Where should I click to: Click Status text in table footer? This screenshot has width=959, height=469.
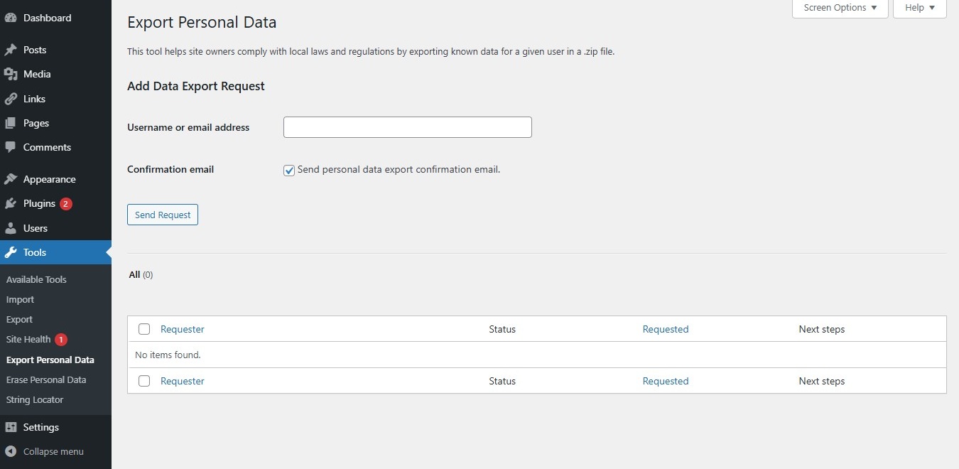coord(502,381)
